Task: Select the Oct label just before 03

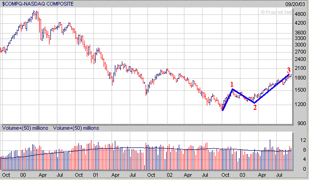Action: click(x=225, y=175)
